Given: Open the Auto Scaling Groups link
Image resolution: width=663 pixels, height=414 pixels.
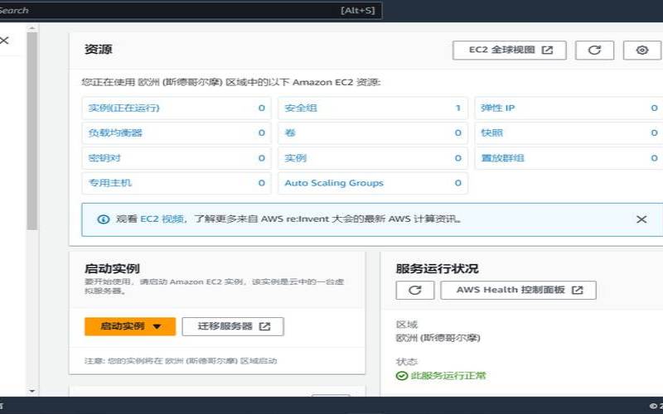Looking at the screenshot, I should tap(334, 183).
